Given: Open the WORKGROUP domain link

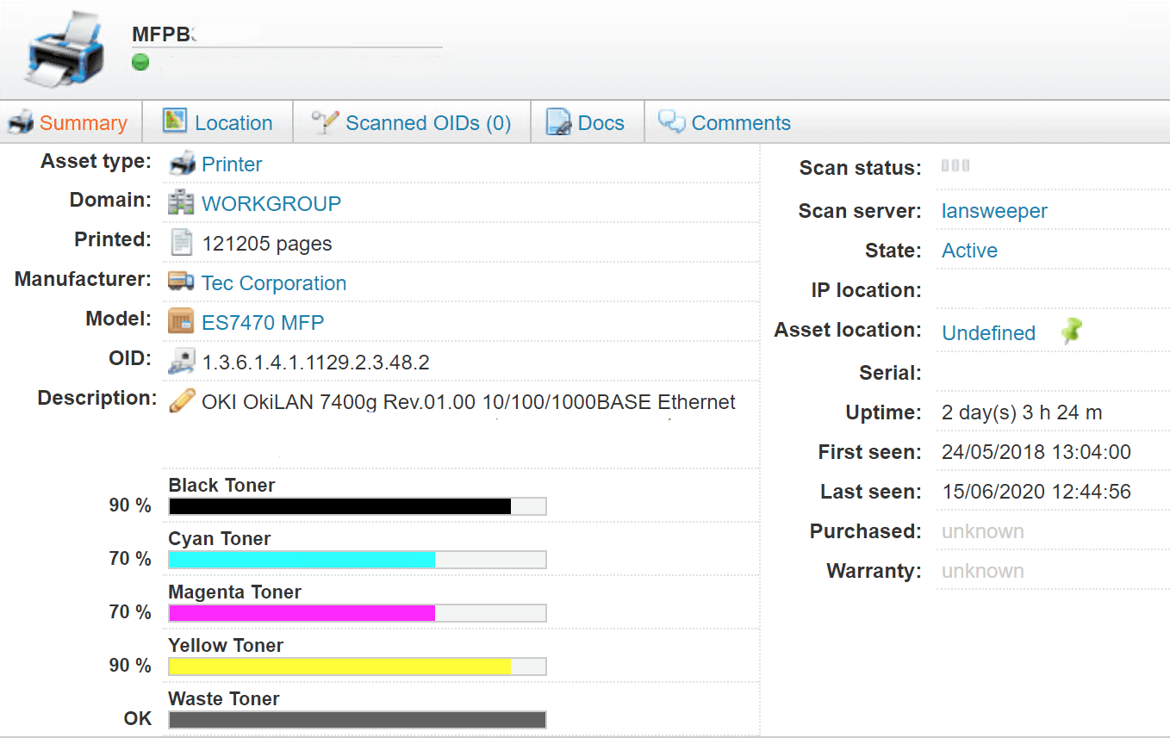Looking at the screenshot, I should point(271,204).
